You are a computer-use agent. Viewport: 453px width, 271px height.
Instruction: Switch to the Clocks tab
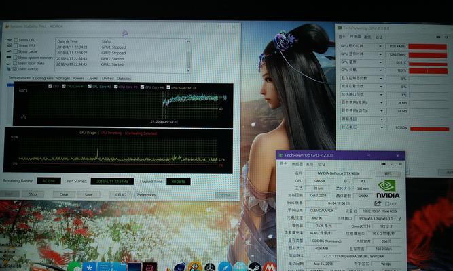click(x=92, y=78)
